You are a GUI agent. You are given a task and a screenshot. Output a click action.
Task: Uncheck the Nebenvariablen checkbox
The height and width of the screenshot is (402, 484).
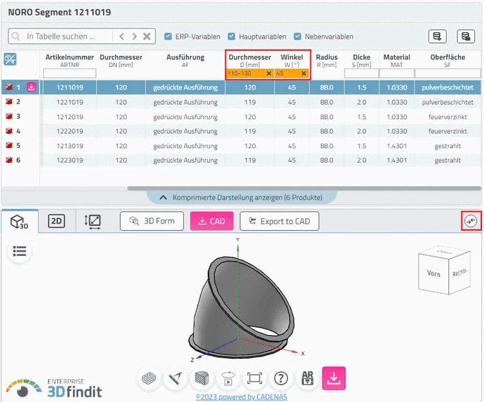point(297,36)
